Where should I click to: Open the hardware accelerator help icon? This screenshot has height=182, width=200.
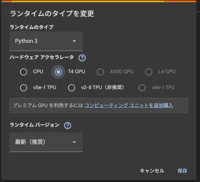tap(82, 58)
